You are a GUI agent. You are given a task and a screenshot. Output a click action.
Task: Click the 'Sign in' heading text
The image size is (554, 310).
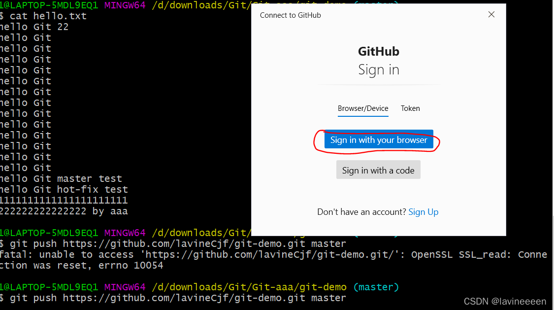point(378,69)
